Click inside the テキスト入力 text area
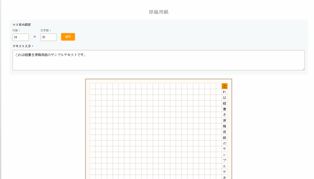Image resolution: width=314 pixels, height=179 pixels. 158,60
